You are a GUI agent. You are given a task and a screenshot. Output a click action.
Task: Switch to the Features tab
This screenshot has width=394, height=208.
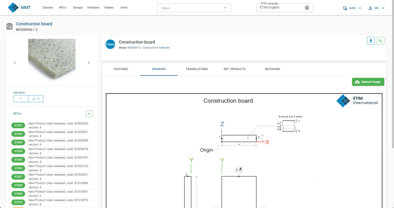click(x=121, y=69)
